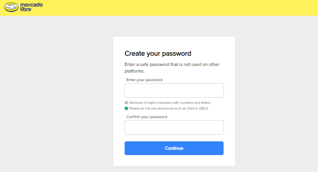Click the "mercado" word in the logo
318x172 pixels.
[32, 5]
